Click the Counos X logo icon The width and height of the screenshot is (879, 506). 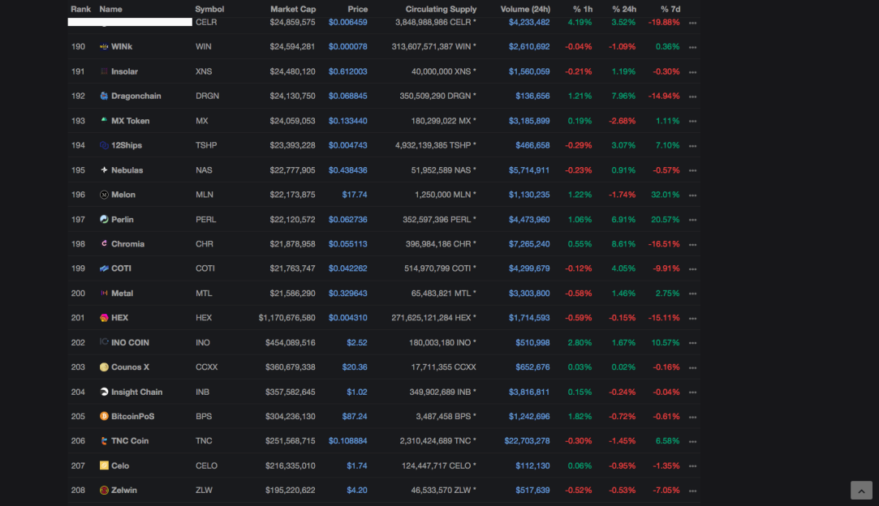[x=104, y=367]
